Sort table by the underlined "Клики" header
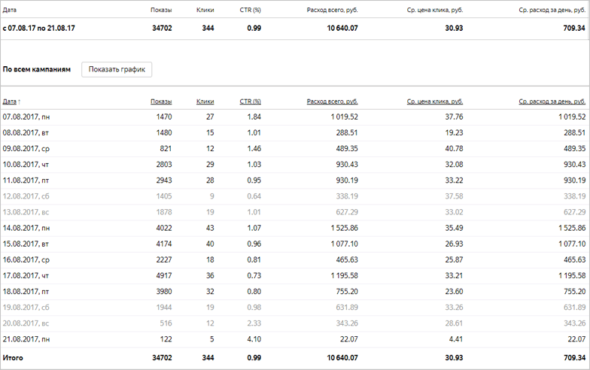Image resolution: width=590 pixels, height=370 pixels. (x=205, y=102)
